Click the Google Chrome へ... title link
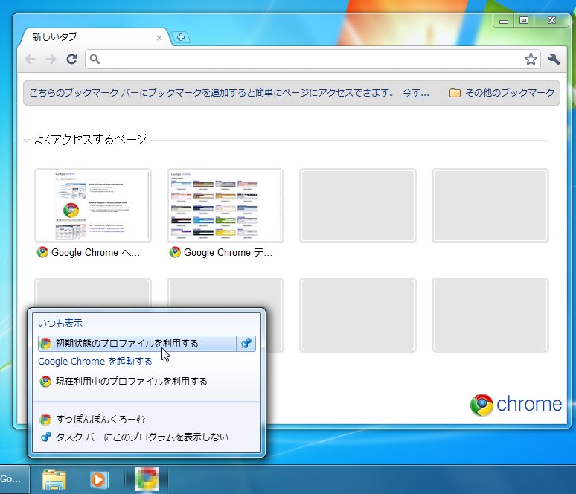 pos(95,253)
